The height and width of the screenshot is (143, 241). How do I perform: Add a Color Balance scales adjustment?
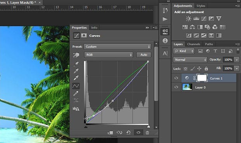coord(192,27)
